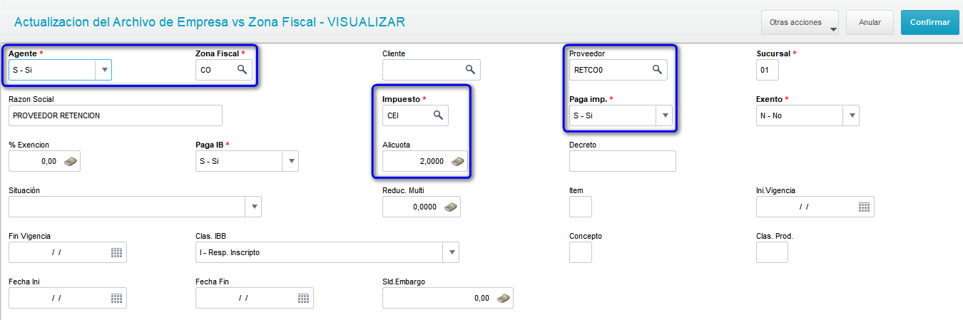Open Impuesto lookup magnifier

coord(438,115)
